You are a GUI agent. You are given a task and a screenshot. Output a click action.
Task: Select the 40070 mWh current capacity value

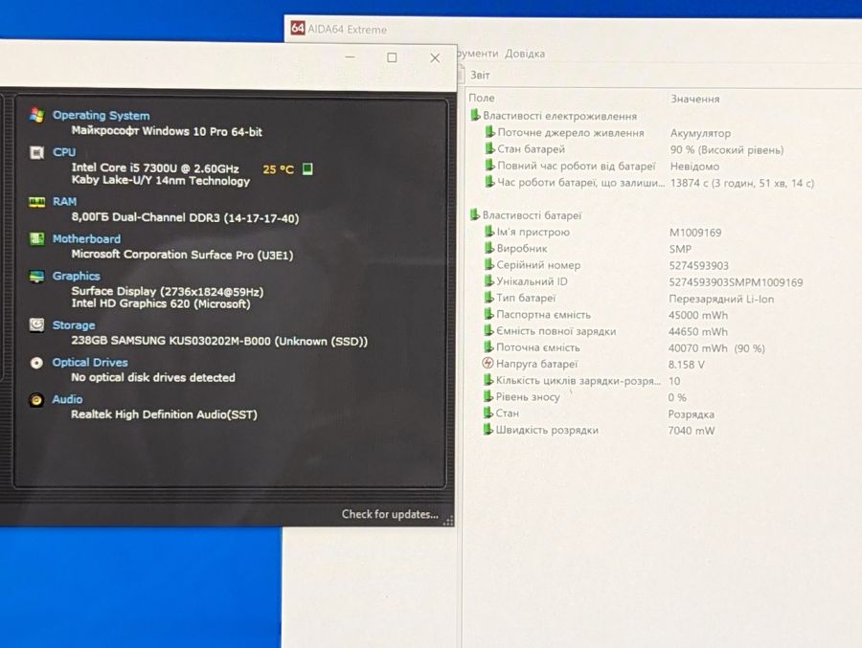click(716, 348)
